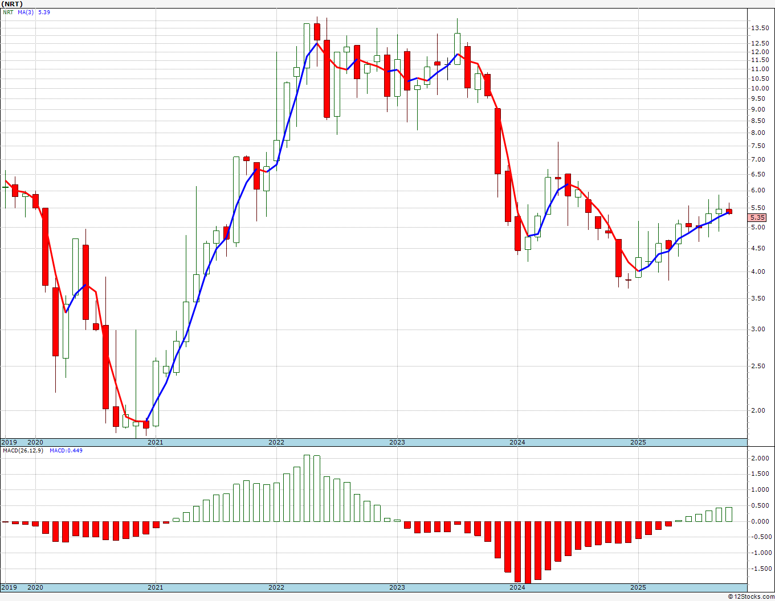
Task: Click the 12.50 price axis label
Action: [x=759, y=43]
